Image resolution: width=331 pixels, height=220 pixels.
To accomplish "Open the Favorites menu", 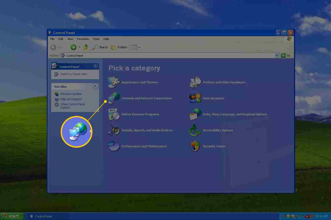I will pyautogui.click(x=83, y=39).
